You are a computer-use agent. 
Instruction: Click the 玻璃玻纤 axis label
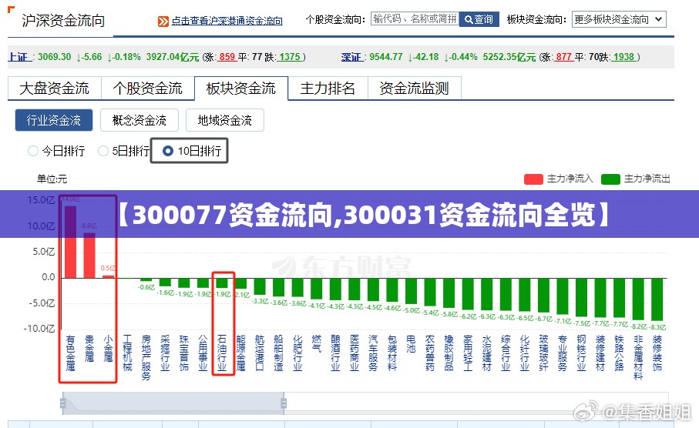click(544, 353)
